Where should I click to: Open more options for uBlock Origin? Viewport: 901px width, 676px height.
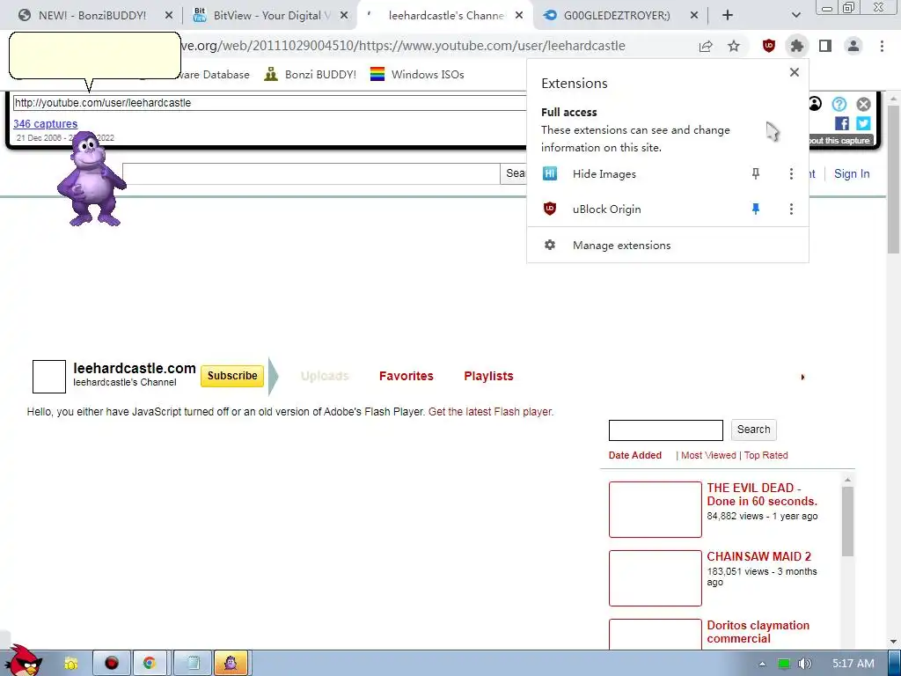coord(791,209)
